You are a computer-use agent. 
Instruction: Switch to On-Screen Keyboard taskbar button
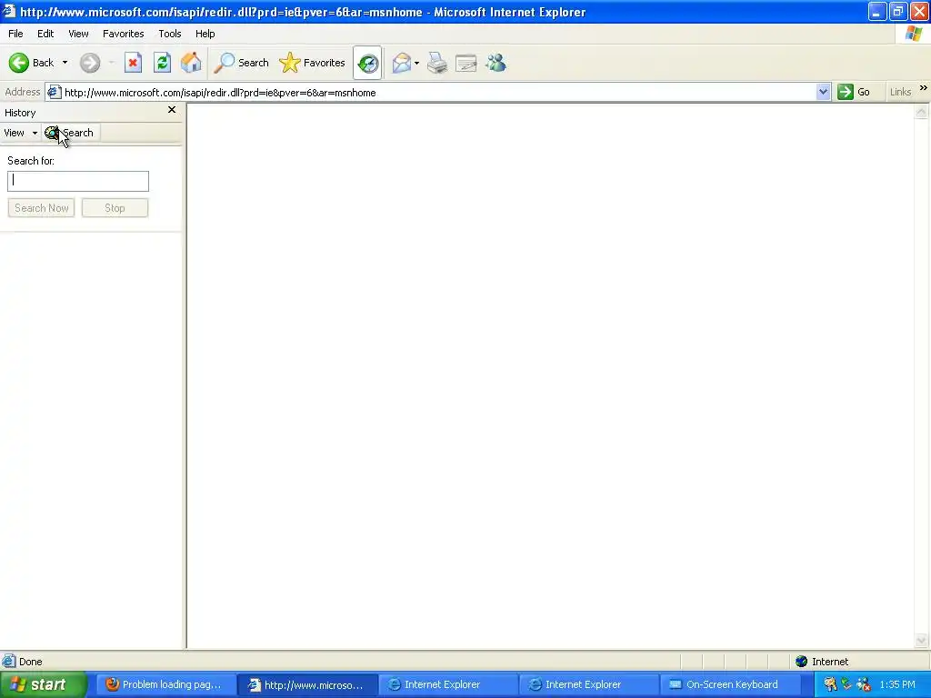[x=730, y=685]
